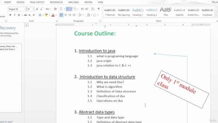Click Text Effects icon
Screen dimensions: 218x123
[40, 15]
